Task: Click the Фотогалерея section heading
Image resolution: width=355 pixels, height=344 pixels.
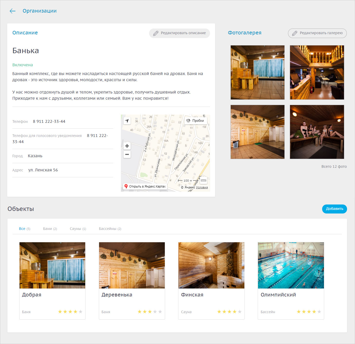Action: point(245,33)
